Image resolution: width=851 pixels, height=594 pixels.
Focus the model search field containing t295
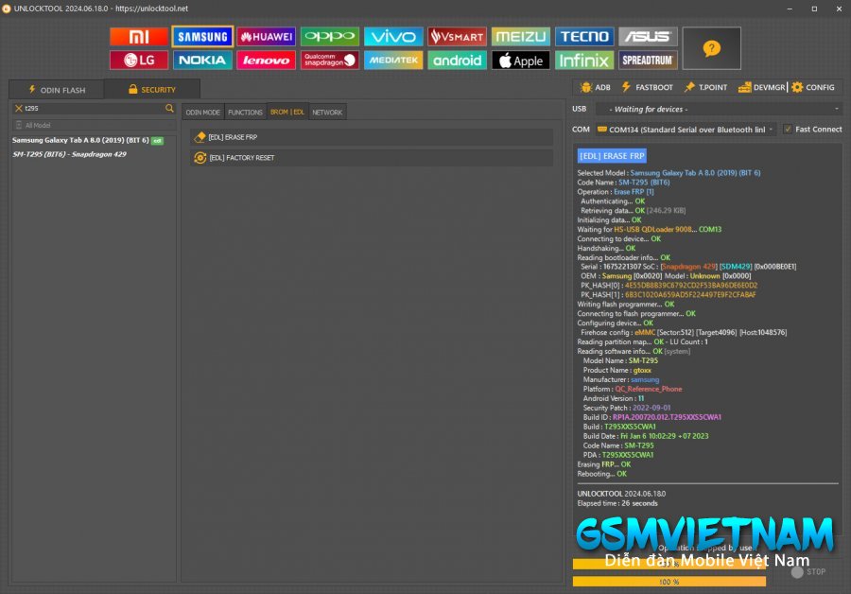(x=94, y=109)
